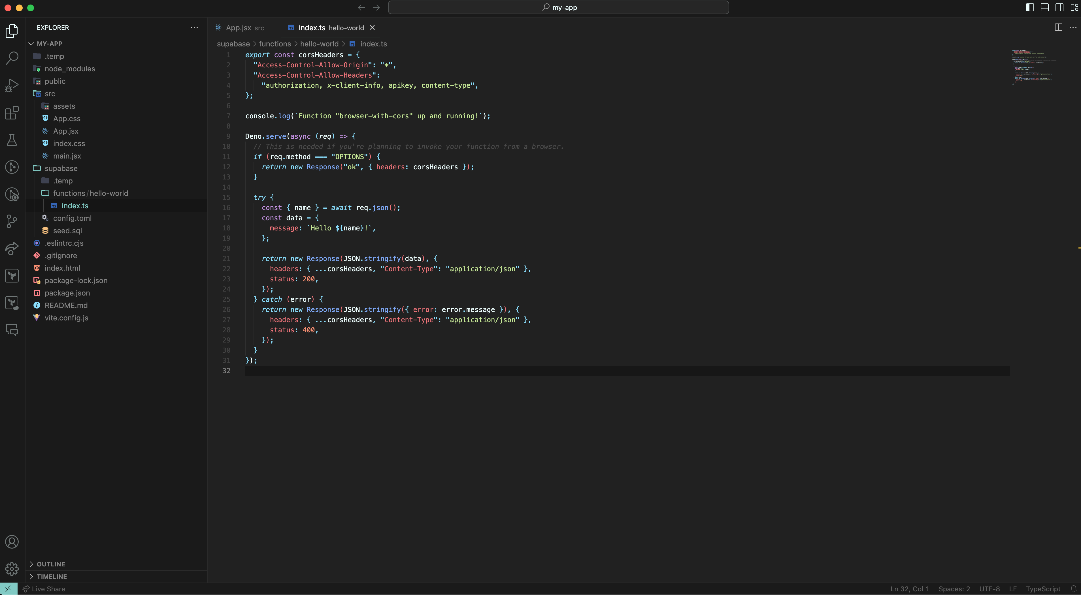The width and height of the screenshot is (1081, 595).
Task: Open main.jsx in the explorer
Action: pos(117,156)
